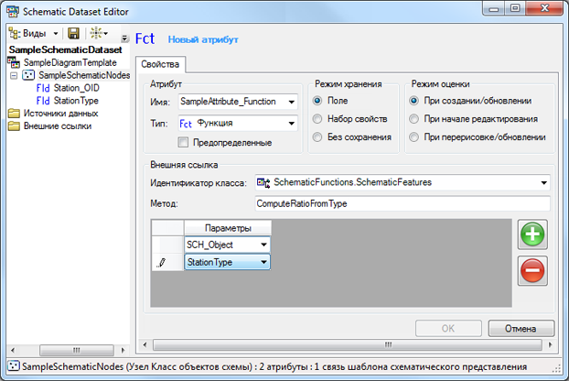Image resolution: width=569 pixels, height=381 pixels.
Task: Click the tree panel horizontal scrollbar thumb
Action: (76, 351)
